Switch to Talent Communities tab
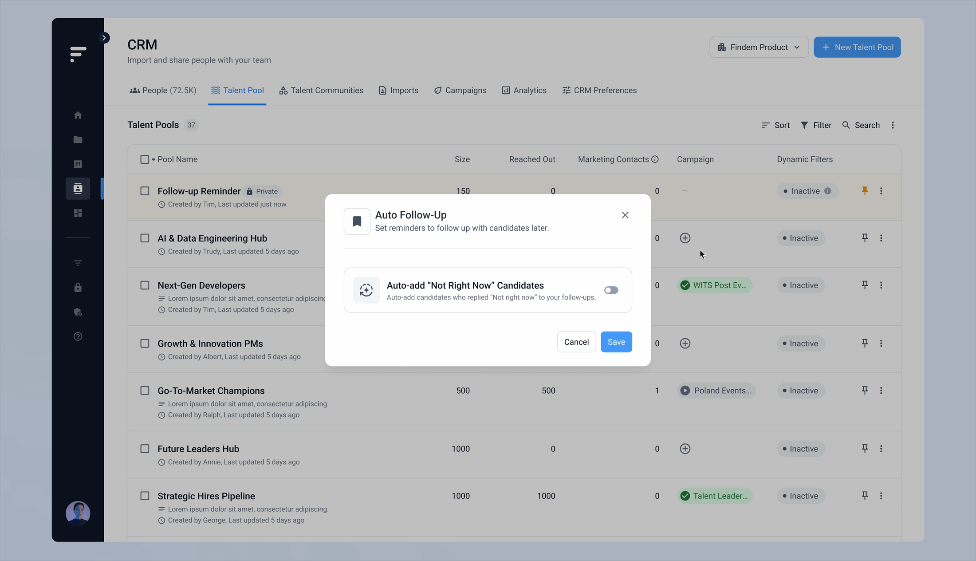The width and height of the screenshot is (976, 561). 321,91
